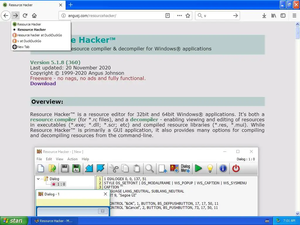Click the blue down-right arrow icon
This screenshot has height=225, width=300.
tap(100, 168)
